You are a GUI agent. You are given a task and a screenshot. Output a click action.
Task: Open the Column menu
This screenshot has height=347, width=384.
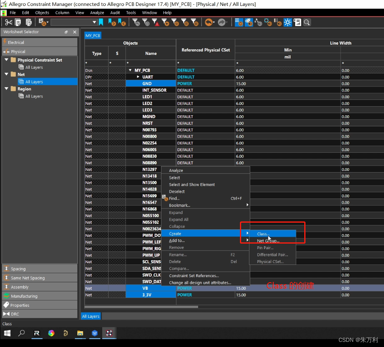(62, 13)
